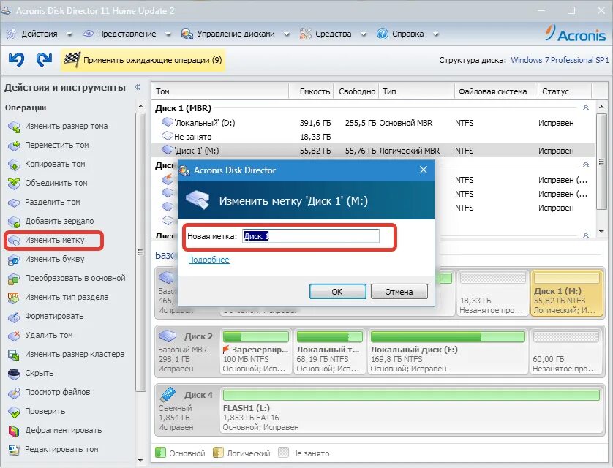Select the Локальный диск (E:) partition block
Viewport: 613px width, 468px height.
[x=447, y=352]
